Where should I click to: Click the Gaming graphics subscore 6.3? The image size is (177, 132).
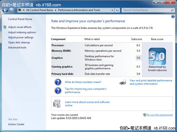[x=138, y=67]
